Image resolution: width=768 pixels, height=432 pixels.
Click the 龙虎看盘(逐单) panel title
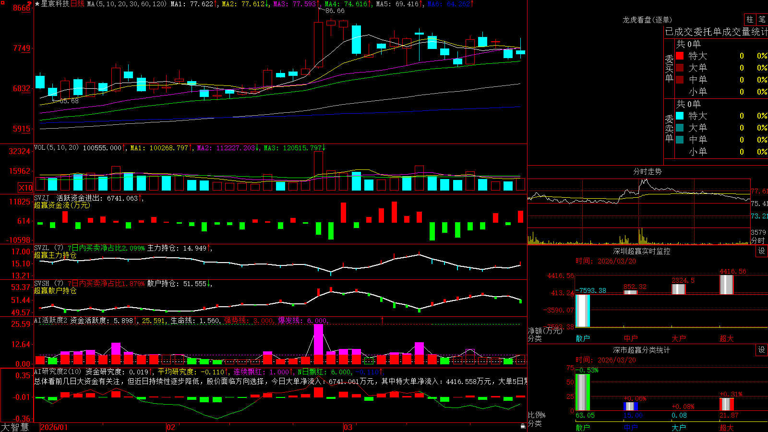click(647, 20)
